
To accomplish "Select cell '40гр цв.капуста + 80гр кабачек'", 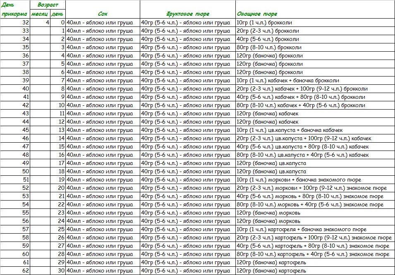I will pos(315,147).
